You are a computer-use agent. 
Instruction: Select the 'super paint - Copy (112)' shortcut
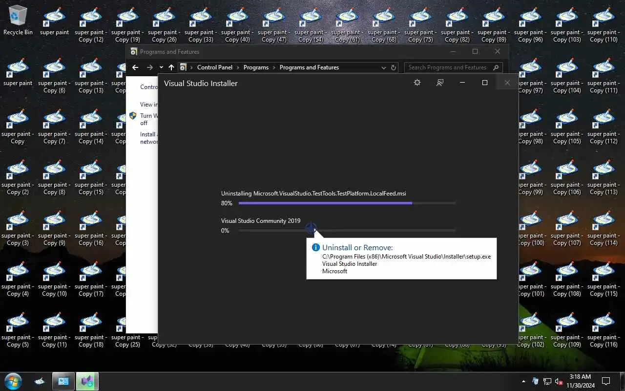[604, 126]
